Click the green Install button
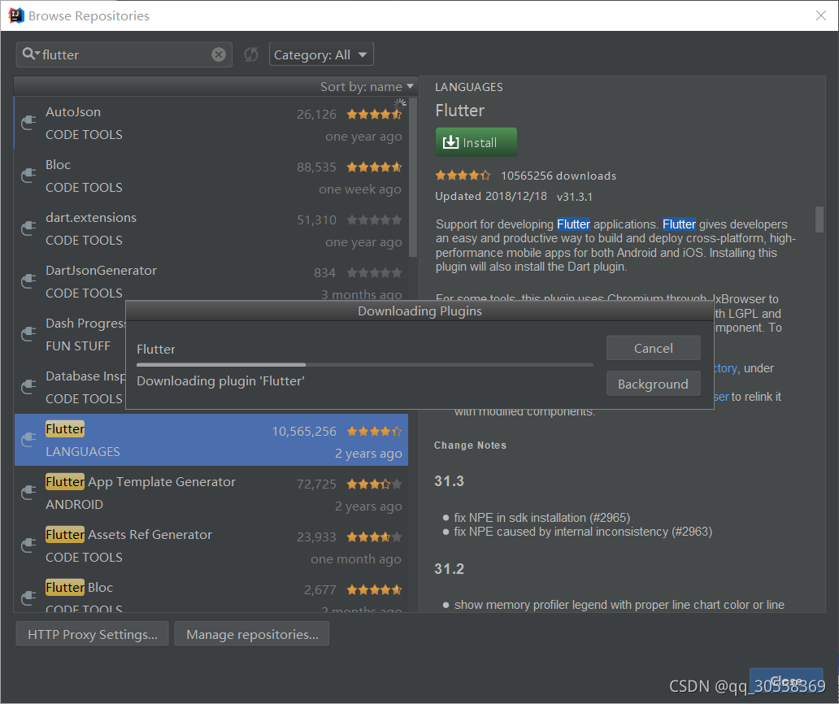Screen dimensions: 839x704 point(476,142)
